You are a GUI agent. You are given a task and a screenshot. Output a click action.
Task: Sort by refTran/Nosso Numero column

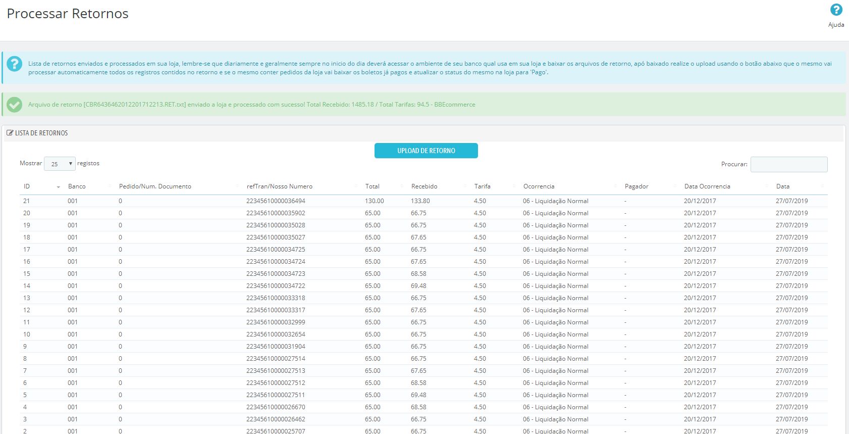click(x=279, y=186)
